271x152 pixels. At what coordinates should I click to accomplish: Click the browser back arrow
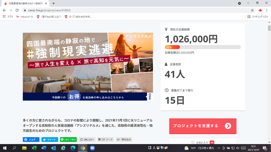coord(4,10)
